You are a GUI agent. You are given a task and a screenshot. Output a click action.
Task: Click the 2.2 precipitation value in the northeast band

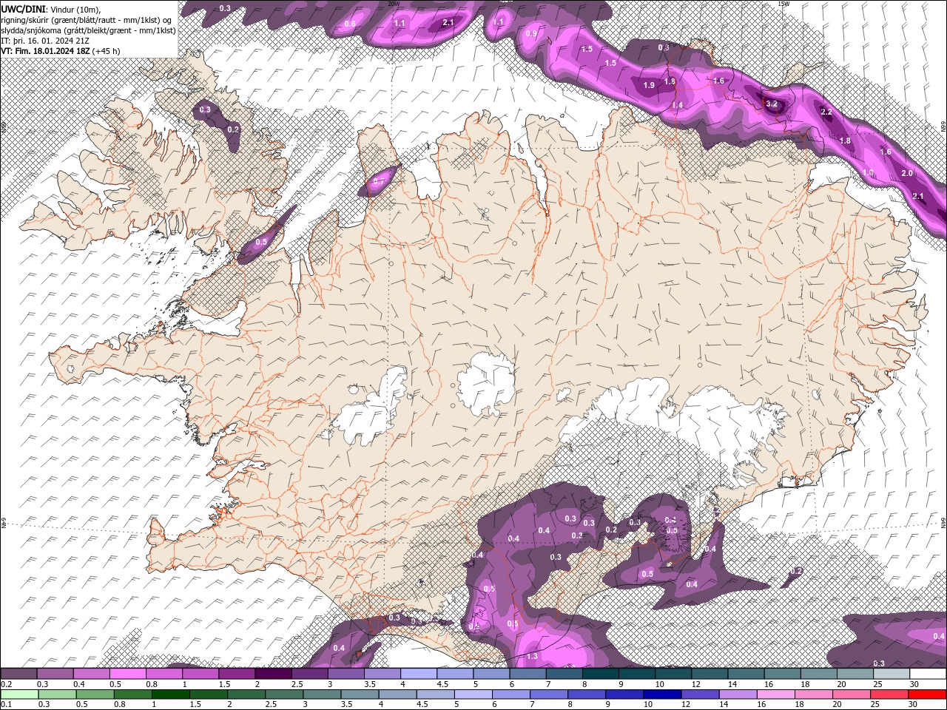click(826, 112)
